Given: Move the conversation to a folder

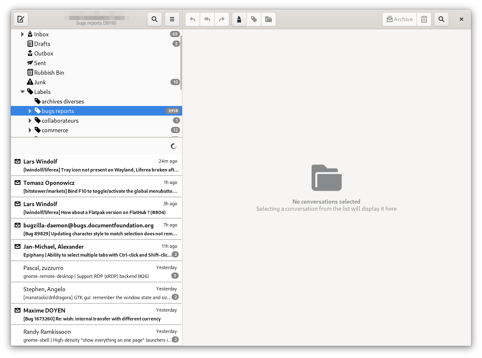Looking at the screenshot, I should (x=268, y=19).
